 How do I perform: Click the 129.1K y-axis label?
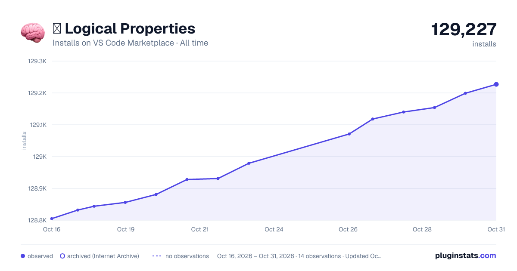(37, 125)
